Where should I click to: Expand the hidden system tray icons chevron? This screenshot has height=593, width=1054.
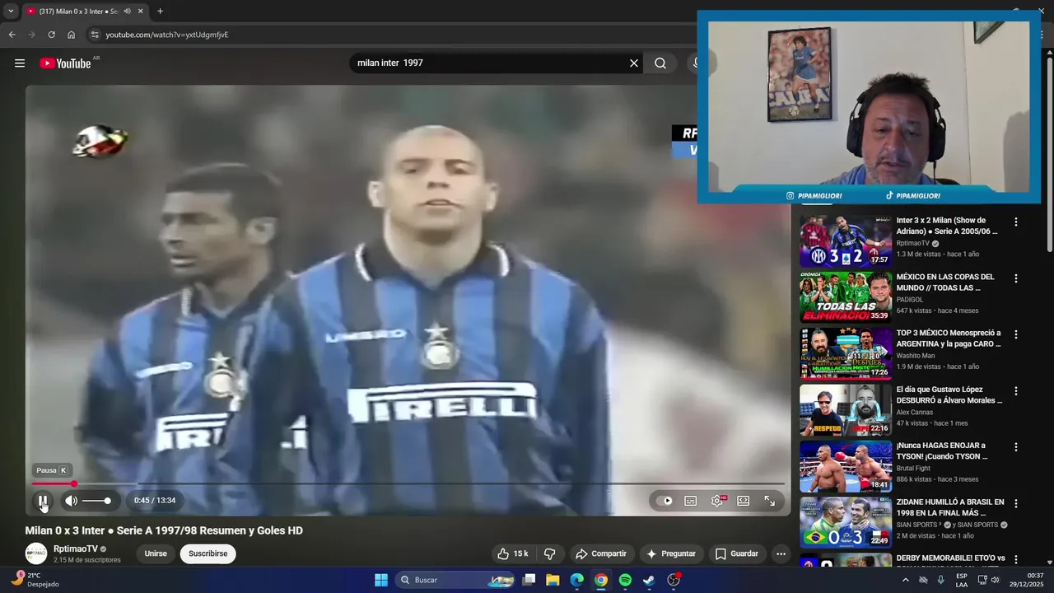[x=905, y=580]
